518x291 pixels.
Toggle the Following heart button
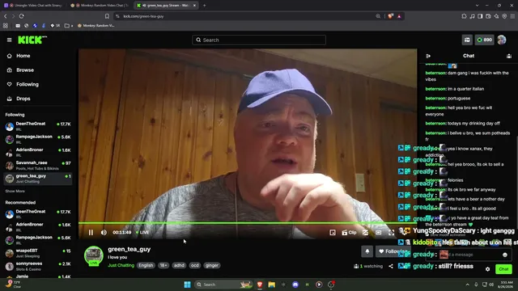coord(393,251)
